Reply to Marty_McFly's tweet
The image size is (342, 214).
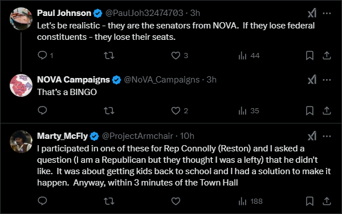[x=42, y=201]
